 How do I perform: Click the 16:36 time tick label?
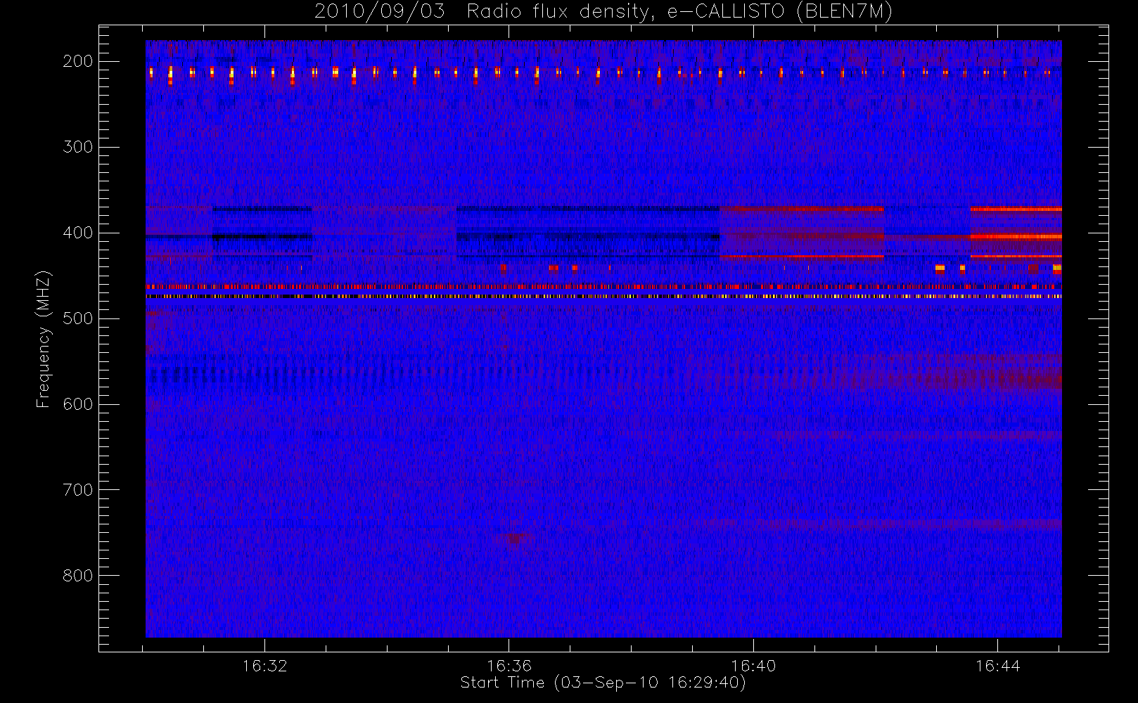pyautogui.click(x=509, y=666)
